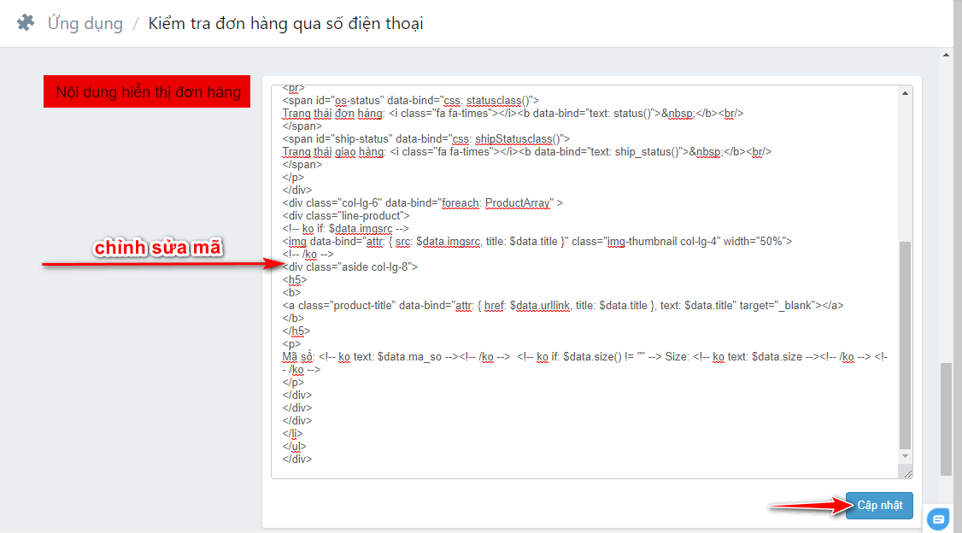Click the code editor scrollbar up arrow
Image resolution: width=962 pixels, height=533 pixels.
[x=906, y=91]
